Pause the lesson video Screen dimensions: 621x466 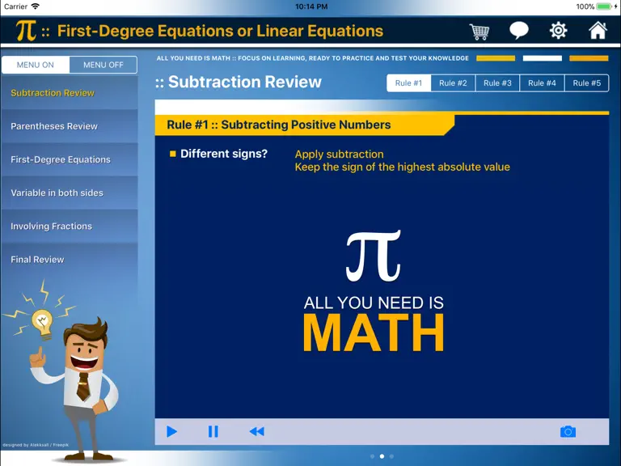pos(213,431)
